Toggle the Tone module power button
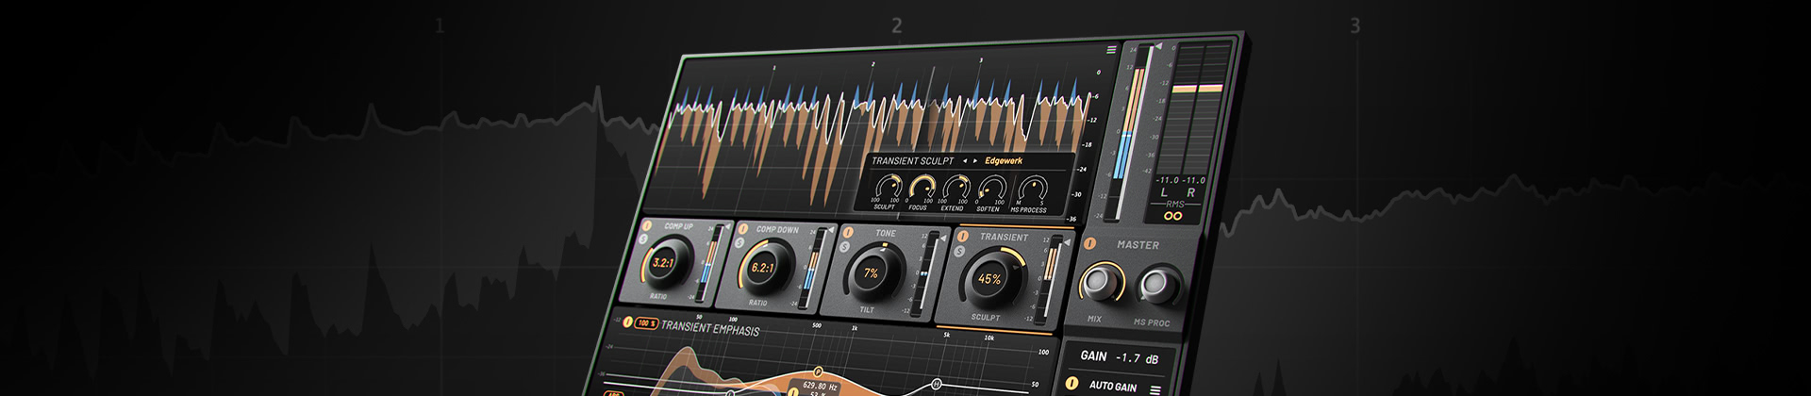 (848, 232)
